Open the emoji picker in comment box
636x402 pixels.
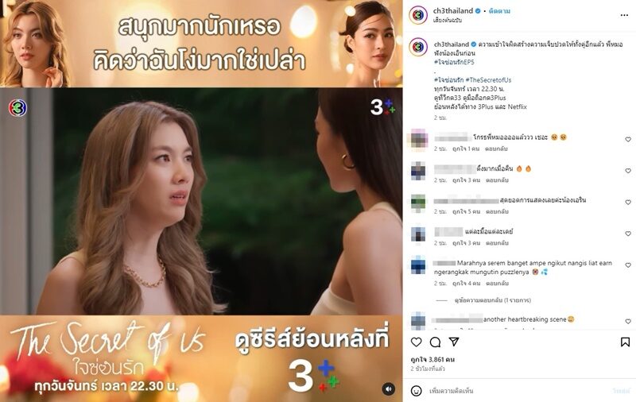416,391
